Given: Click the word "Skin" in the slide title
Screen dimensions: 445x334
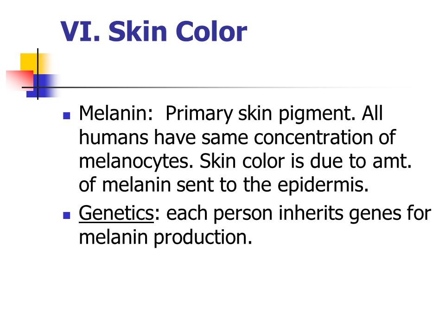Looking at the screenshot, I should tap(138, 32).
